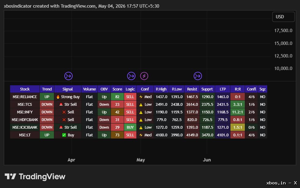Click the warning triangle in NSE:INFY Conf cell
The height and width of the screenshot is (188, 300).
(141, 112)
